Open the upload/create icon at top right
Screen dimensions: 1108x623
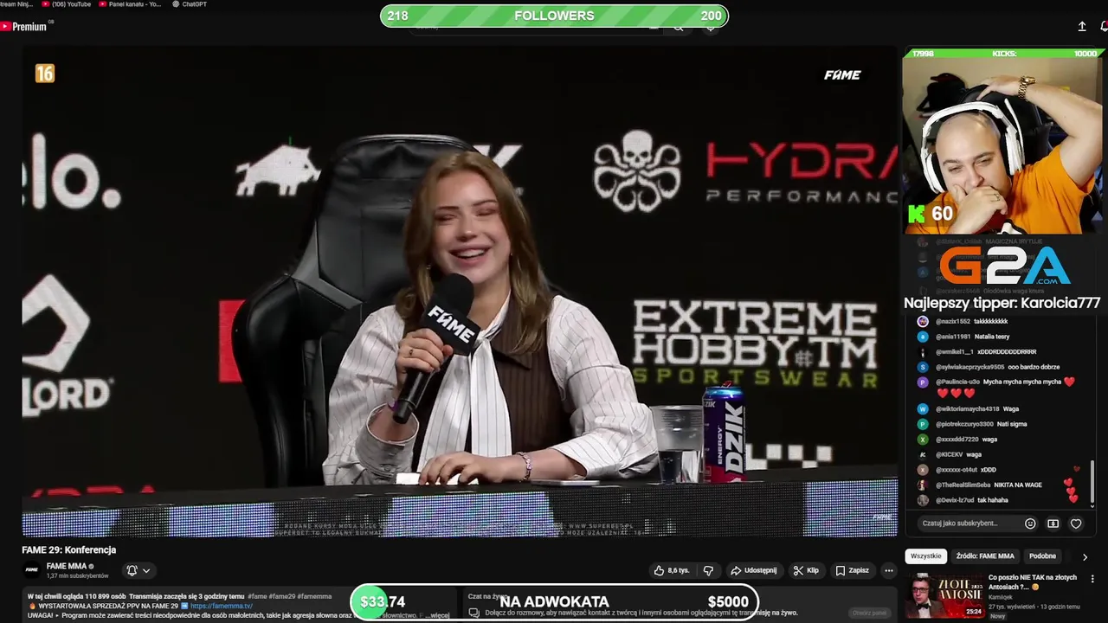point(1082,27)
